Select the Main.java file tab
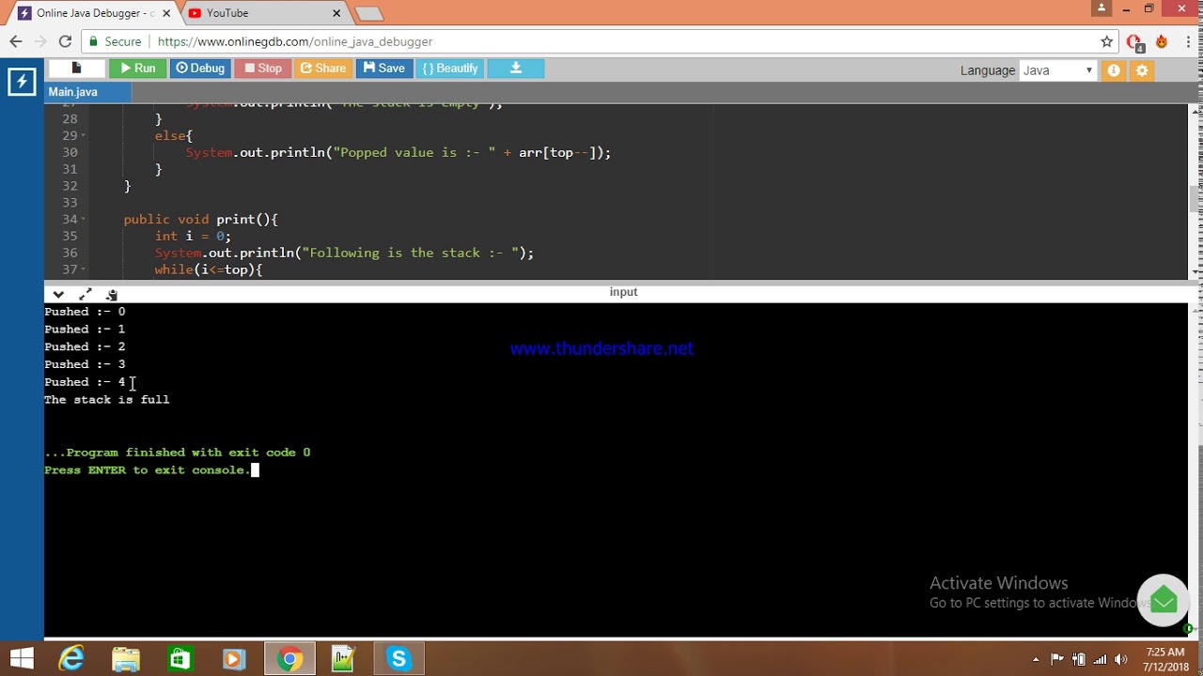 [x=87, y=92]
